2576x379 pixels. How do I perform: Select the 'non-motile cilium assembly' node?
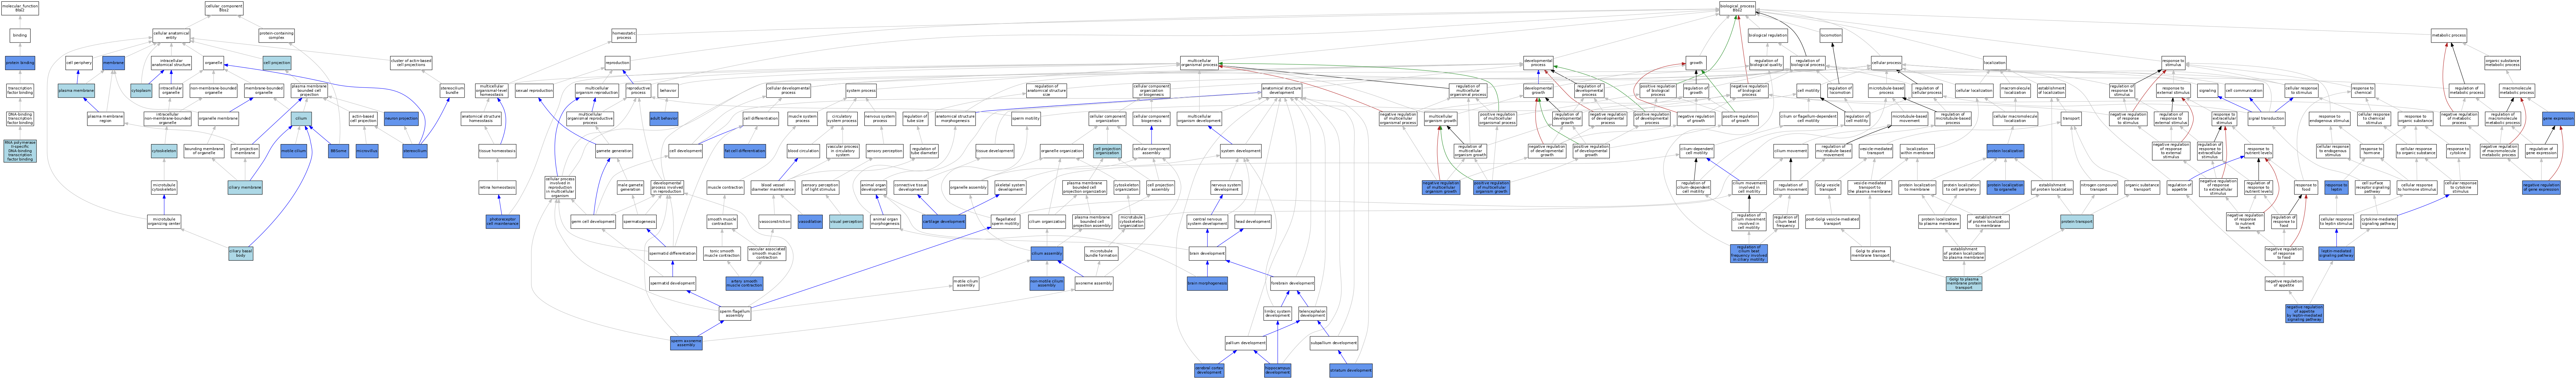pyautogui.click(x=1046, y=283)
